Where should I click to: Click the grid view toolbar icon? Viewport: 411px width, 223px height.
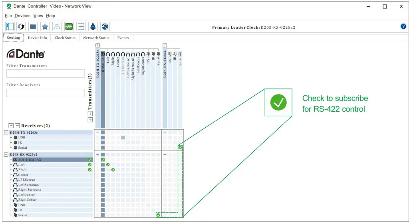81,26
